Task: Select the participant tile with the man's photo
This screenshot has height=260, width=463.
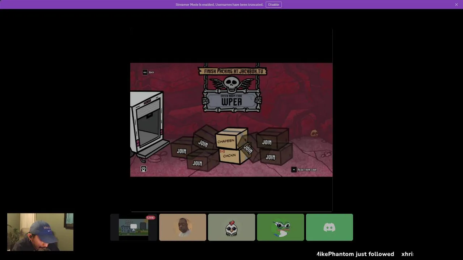Action: (183, 227)
